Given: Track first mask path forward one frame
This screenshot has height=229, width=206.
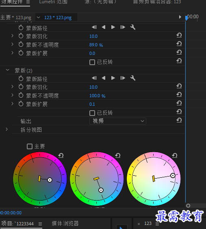Looking at the screenshot, I should point(123,27).
